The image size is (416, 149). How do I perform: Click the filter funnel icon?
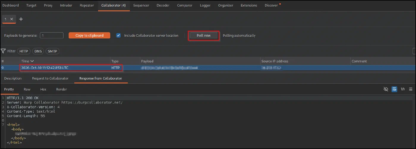[3, 51]
